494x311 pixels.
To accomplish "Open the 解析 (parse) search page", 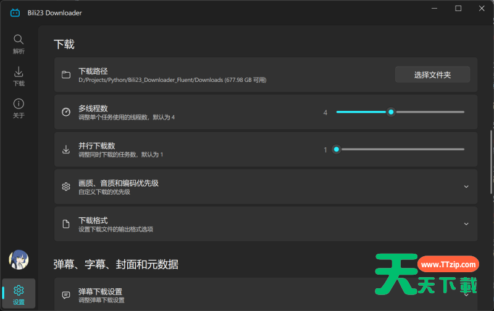I will [19, 44].
